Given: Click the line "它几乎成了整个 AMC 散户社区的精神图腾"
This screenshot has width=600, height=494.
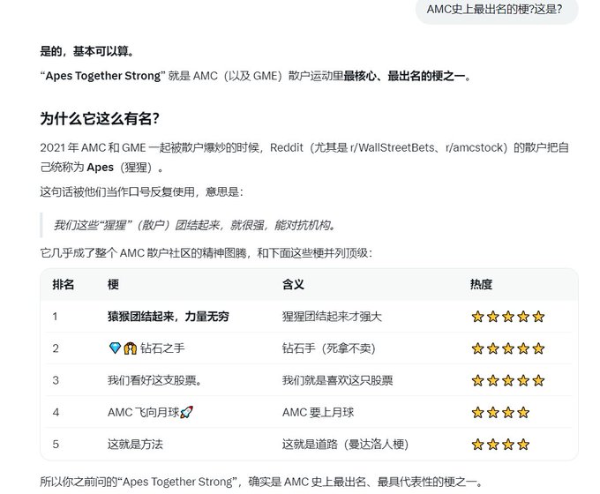Looking at the screenshot, I should tap(143, 253).
